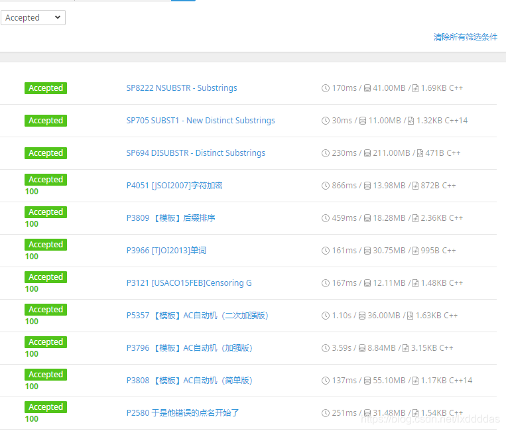Click the memory icon beside 13.98MB
This screenshot has width=506, height=431.
(367, 186)
